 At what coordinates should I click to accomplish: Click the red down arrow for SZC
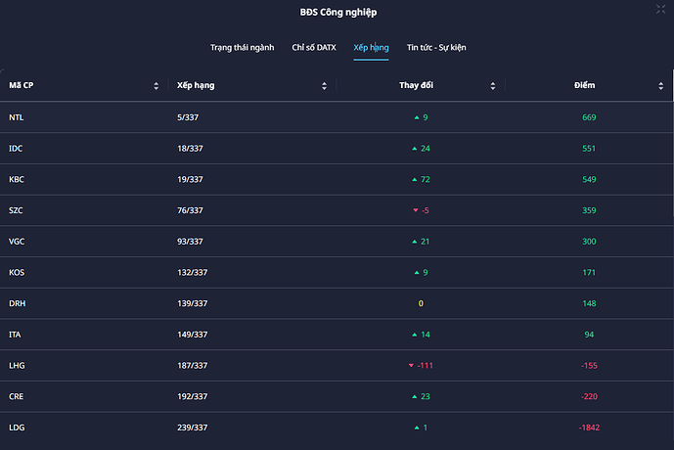click(x=415, y=210)
